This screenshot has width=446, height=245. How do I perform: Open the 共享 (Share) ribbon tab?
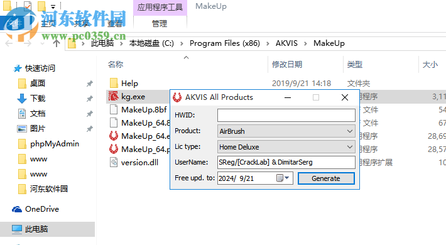click(x=82, y=23)
